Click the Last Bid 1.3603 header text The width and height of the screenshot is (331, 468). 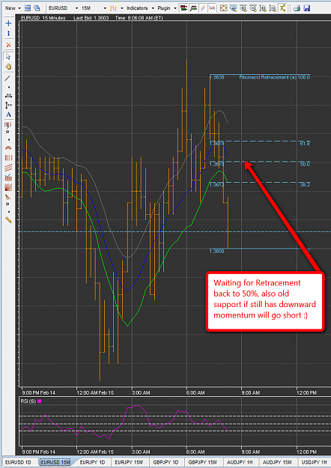91,18
